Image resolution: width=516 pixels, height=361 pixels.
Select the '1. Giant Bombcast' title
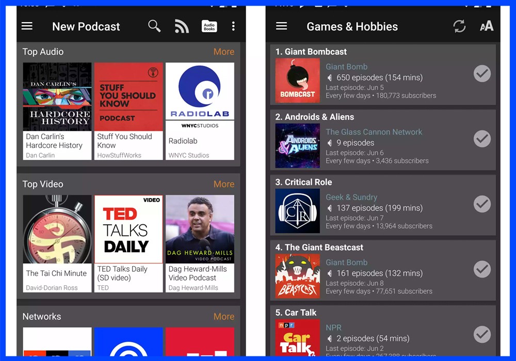click(311, 52)
